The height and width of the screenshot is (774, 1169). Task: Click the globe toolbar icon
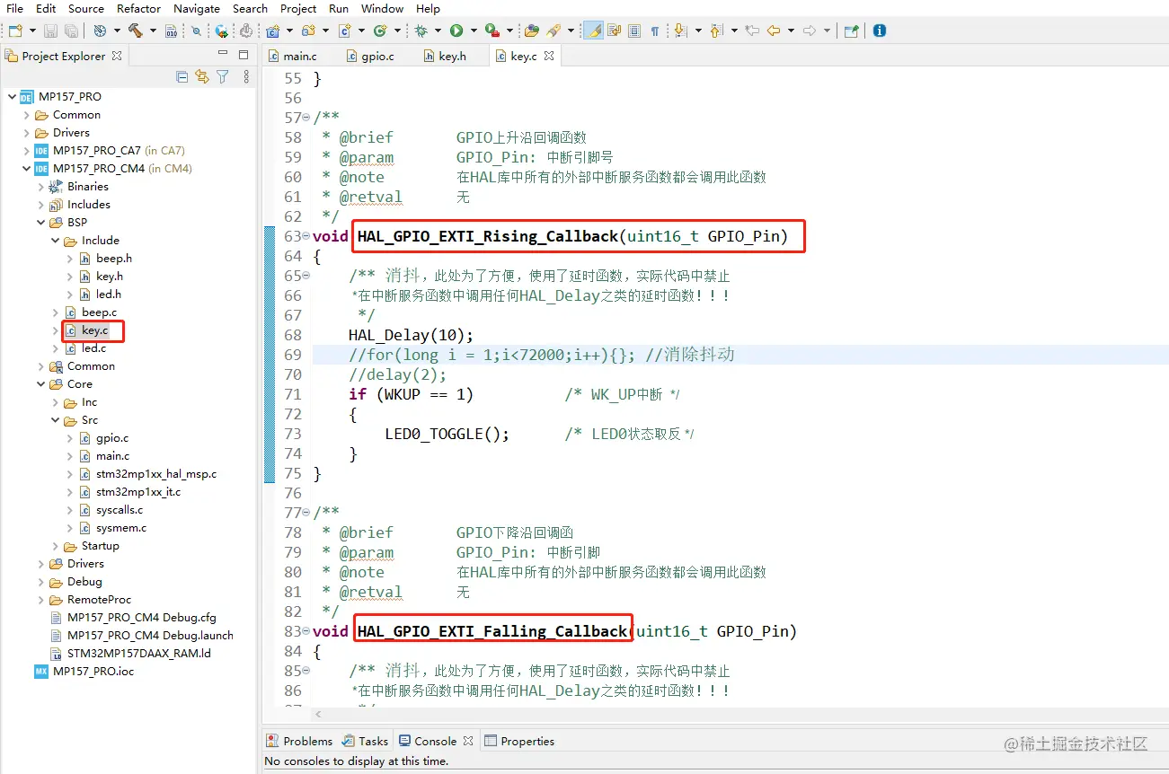coord(221,31)
